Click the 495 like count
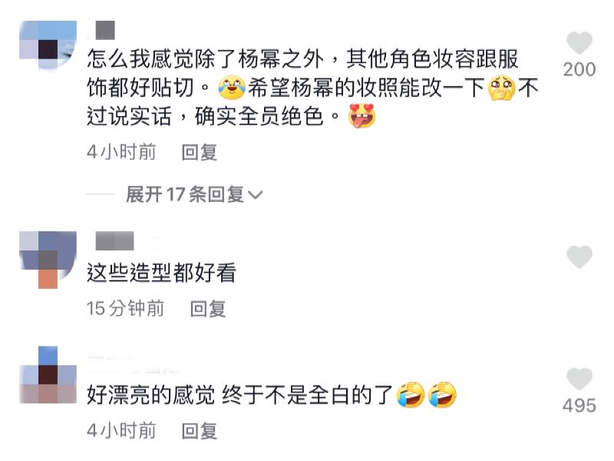Image resolution: width=614 pixels, height=461 pixels. [x=579, y=406]
